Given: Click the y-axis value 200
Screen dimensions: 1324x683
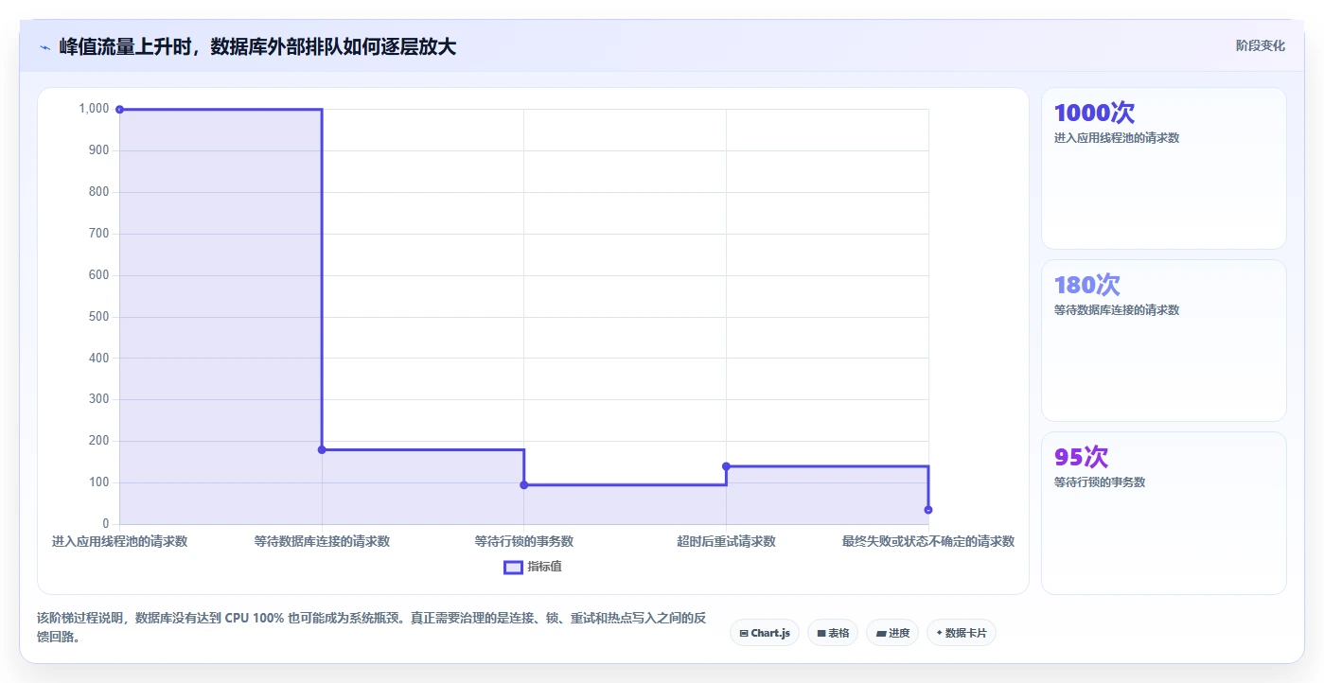Looking at the screenshot, I should point(99,441).
